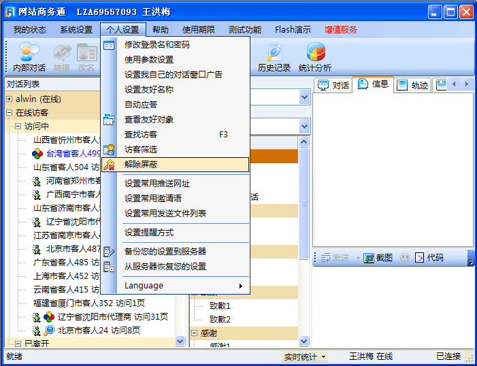Switch to the 轨迹 tab
Image resolution: width=477 pixels, height=366 pixels.
pos(413,85)
